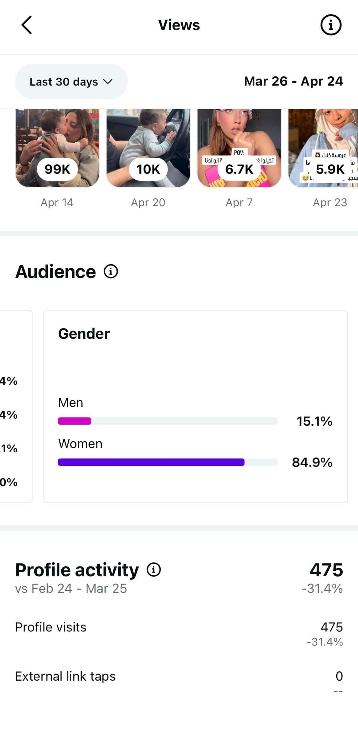Image resolution: width=358 pixels, height=738 pixels.
Task: Tap the Men label in Gender card
Action: 70,403
